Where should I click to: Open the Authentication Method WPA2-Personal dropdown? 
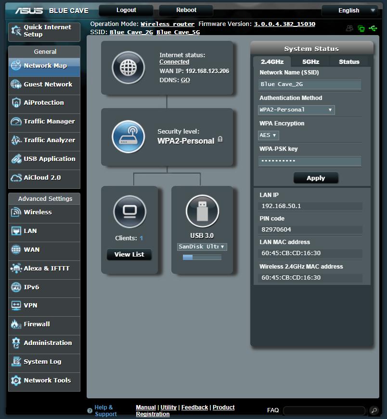click(297, 110)
